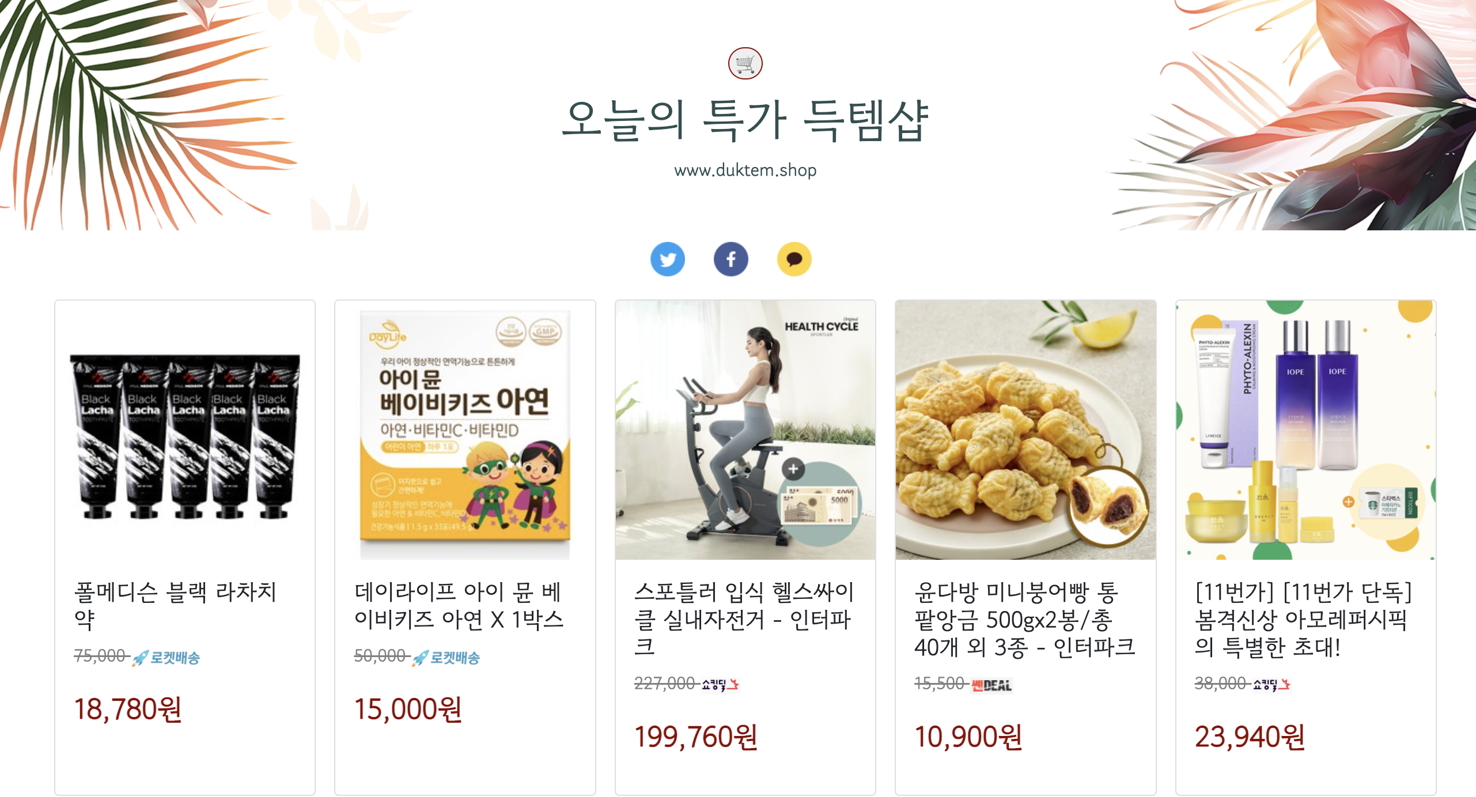
Task: Click the 쇼킹딜 badge beside 38,000
Action: pos(1271,684)
